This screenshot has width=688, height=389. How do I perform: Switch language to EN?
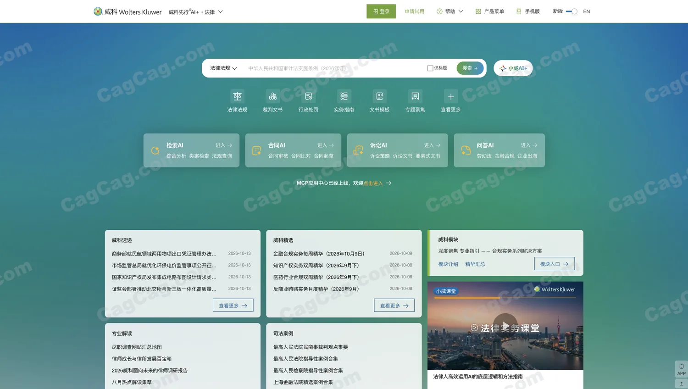(x=587, y=11)
